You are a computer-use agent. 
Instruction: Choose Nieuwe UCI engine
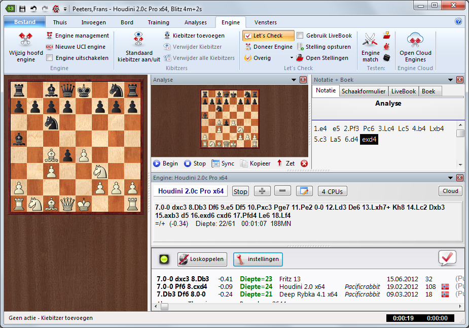pyautogui.click(x=76, y=47)
